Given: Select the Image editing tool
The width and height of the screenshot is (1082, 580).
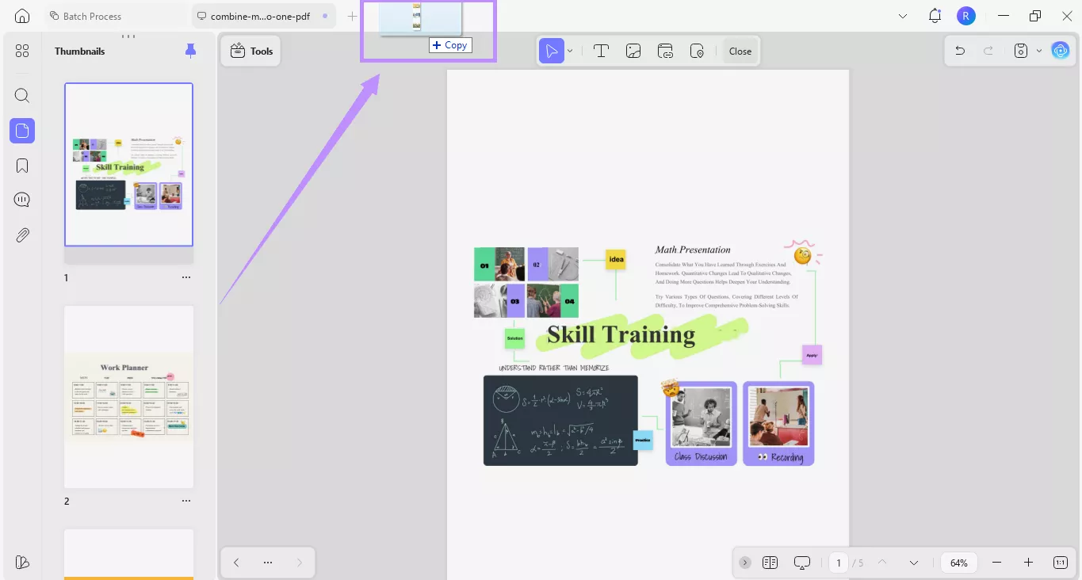Looking at the screenshot, I should point(633,50).
